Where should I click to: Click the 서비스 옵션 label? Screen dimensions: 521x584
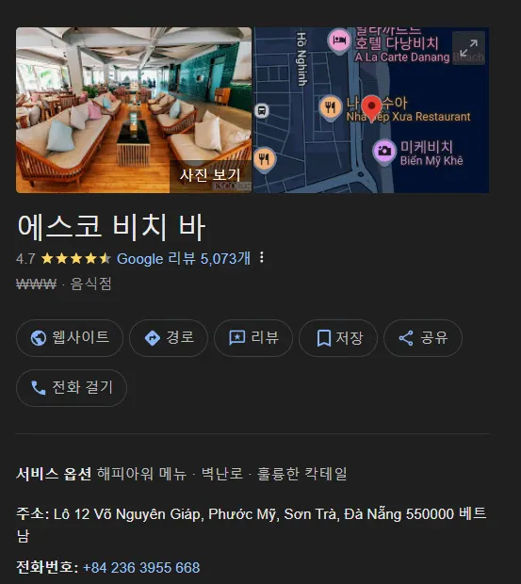54,474
